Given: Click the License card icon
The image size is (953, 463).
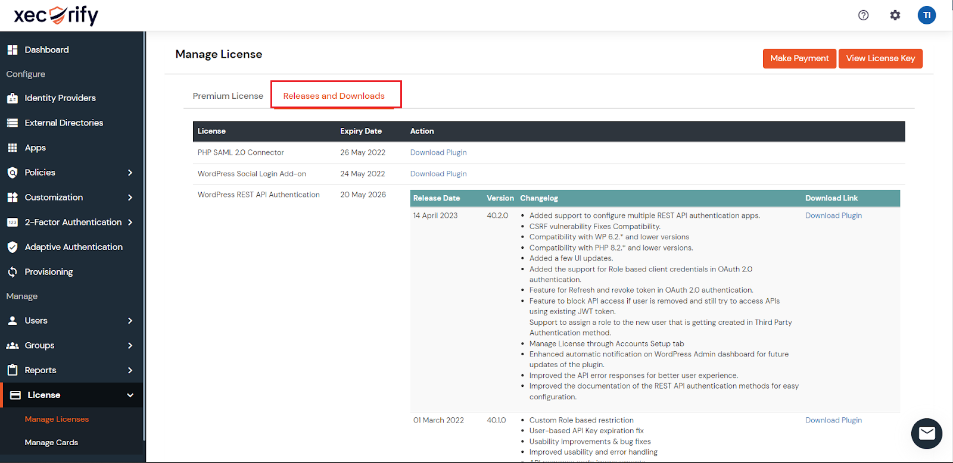Looking at the screenshot, I should (15, 395).
